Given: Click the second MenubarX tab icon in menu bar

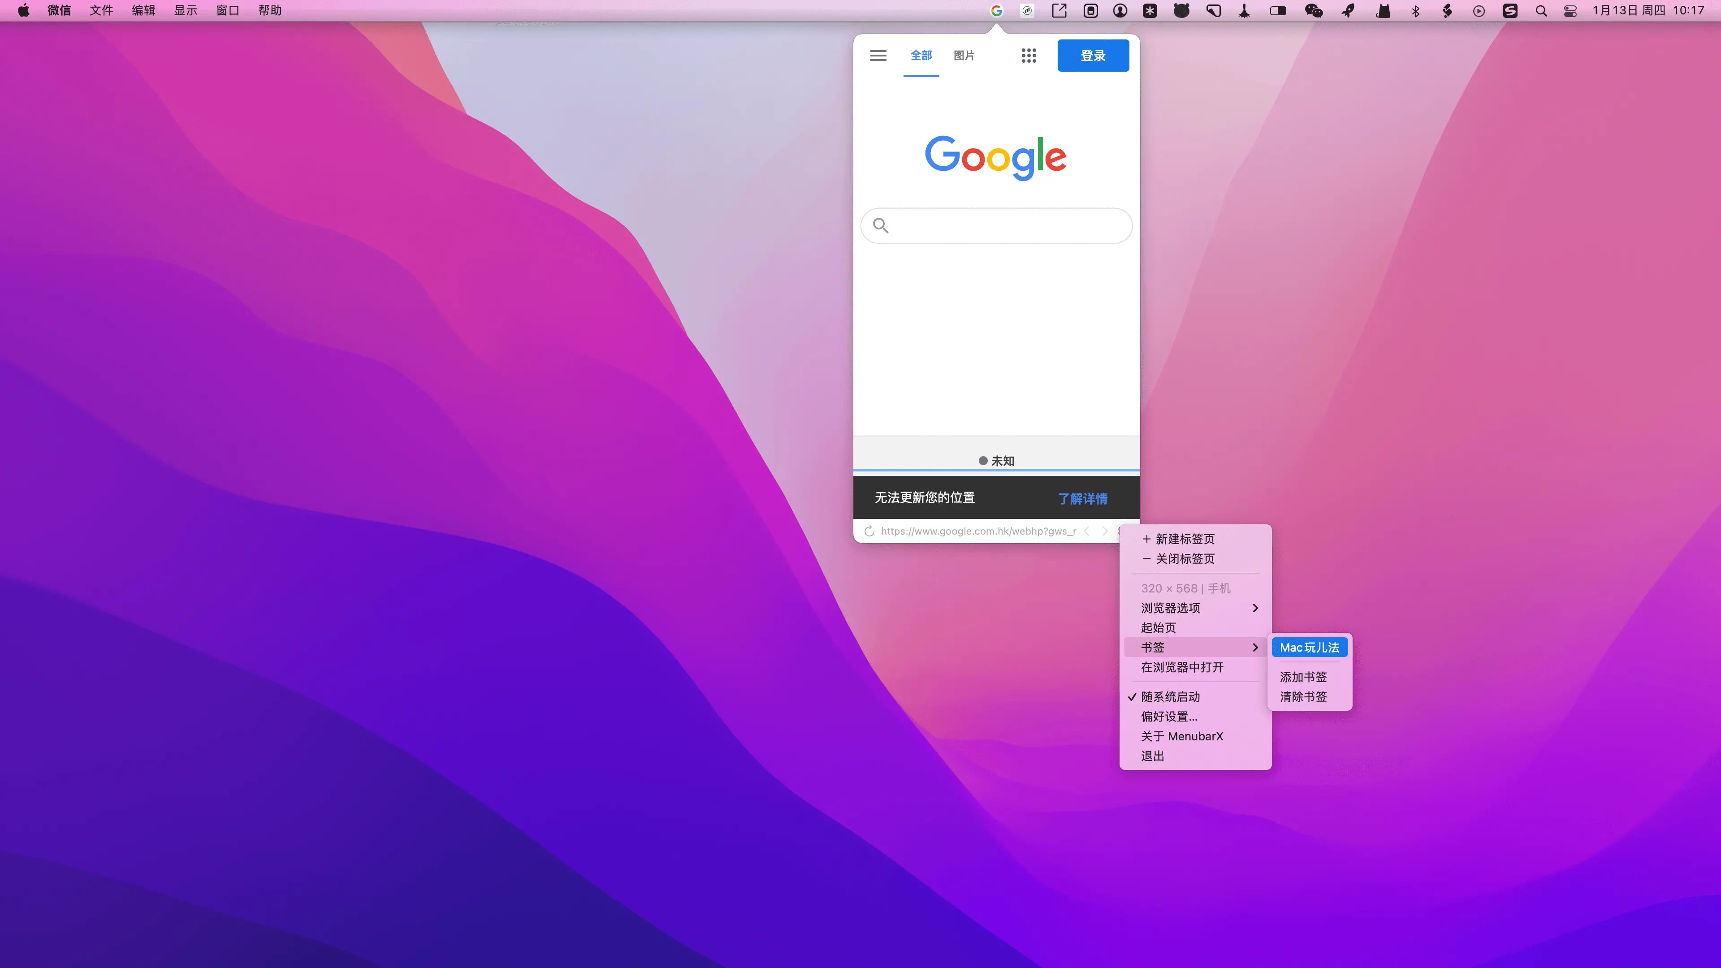Looking at the screenshot, I should pyautogui.click(x=1028, y=11).
